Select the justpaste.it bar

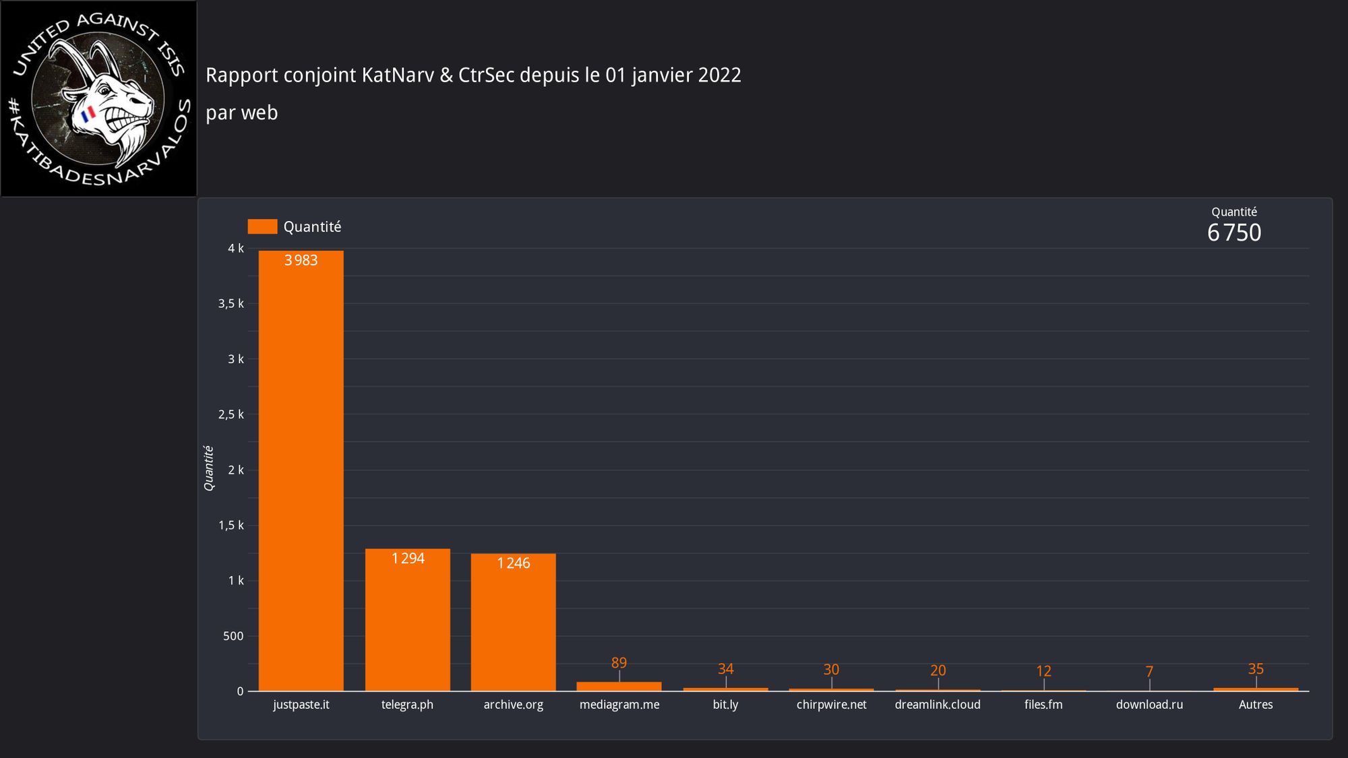(x=301, y=471)
